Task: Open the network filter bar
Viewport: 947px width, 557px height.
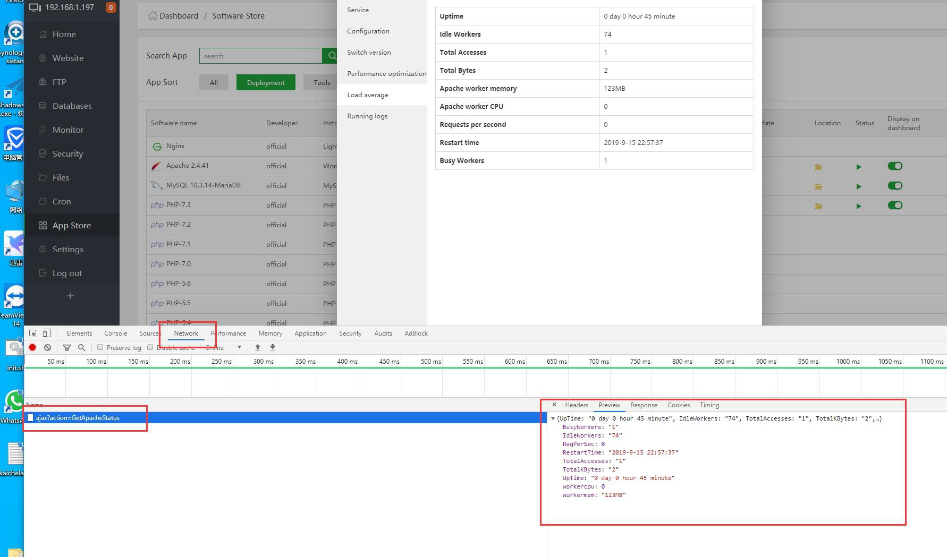Action: point(67,347)
